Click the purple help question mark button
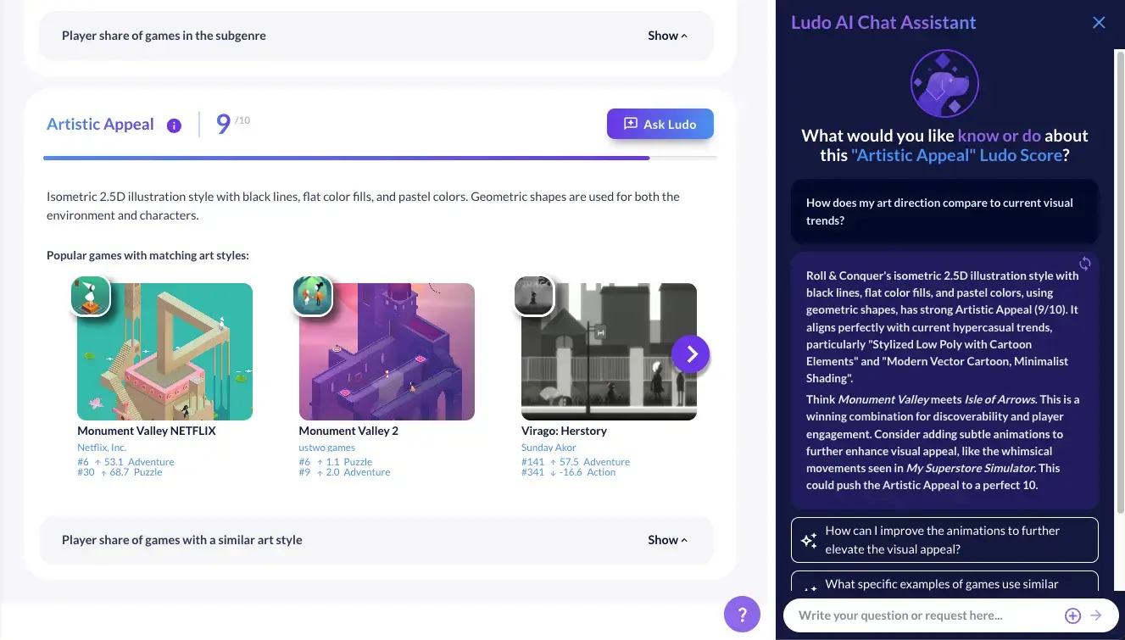The image size is (1125, 640). coord(742,614)
